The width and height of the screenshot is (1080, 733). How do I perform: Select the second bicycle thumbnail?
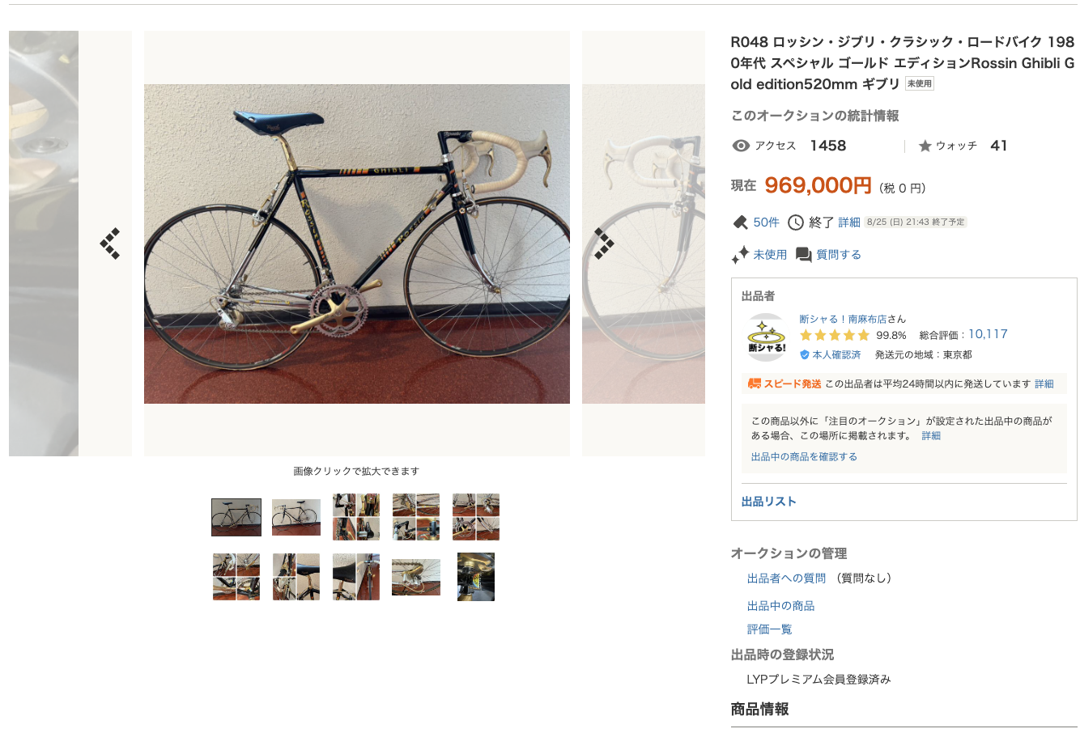coord(296,517)
